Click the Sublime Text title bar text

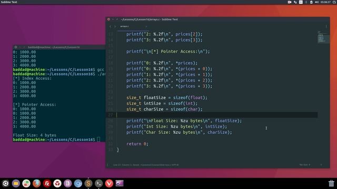(149, 19)
